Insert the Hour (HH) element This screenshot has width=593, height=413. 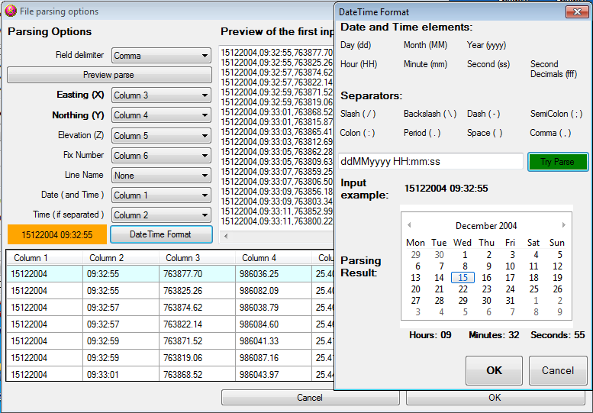point(359,64)
